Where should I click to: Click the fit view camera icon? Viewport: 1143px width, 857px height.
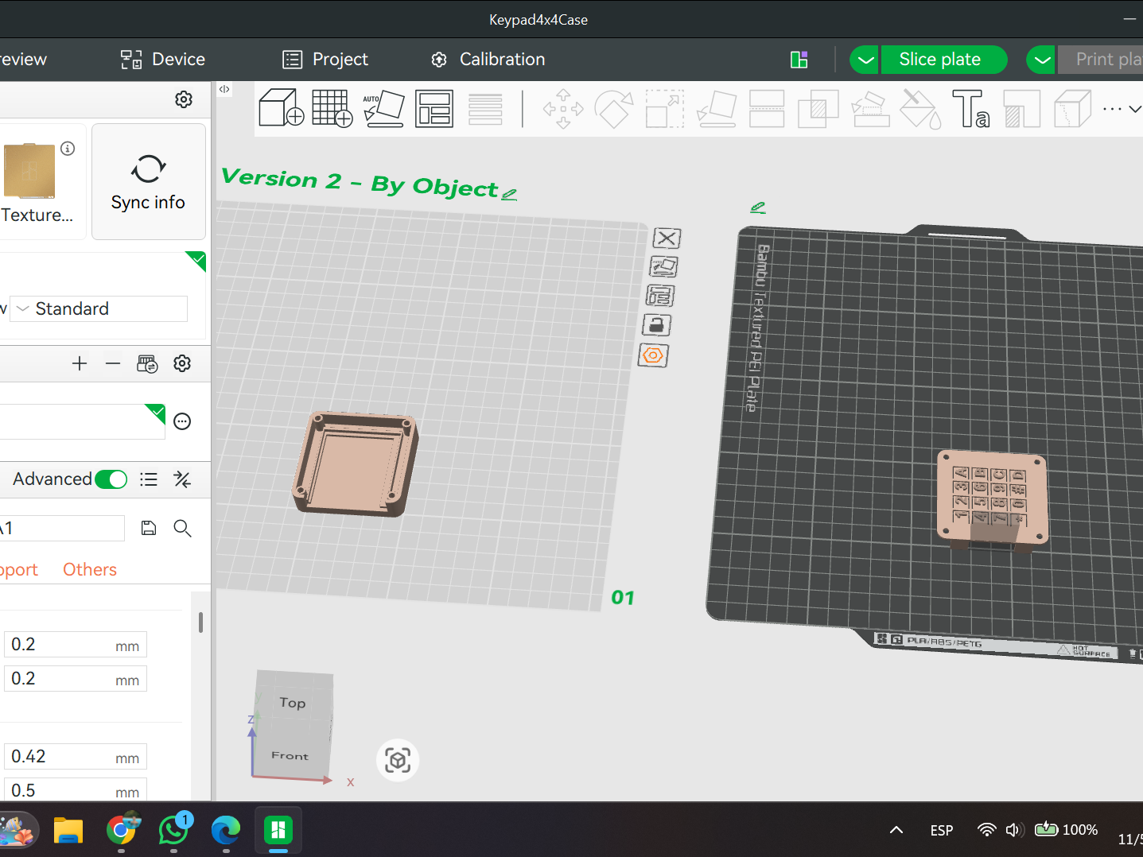(398, 761)
